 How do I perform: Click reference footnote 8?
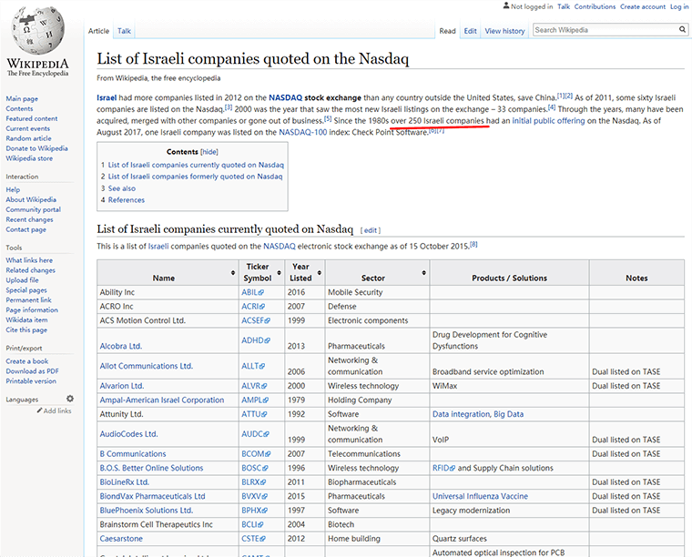point(473,244)
